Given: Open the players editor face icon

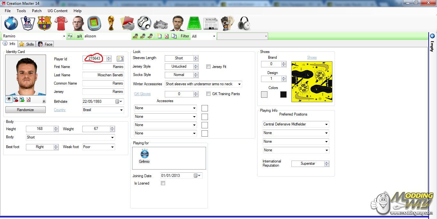Looking at the screenshot, I should pyautogui.click(x=78, y=23).
